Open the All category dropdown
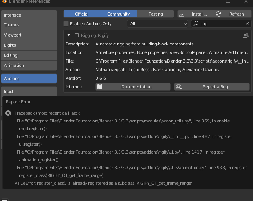The width and height of the screenshot is (253, 201). (x=157, y=24)
